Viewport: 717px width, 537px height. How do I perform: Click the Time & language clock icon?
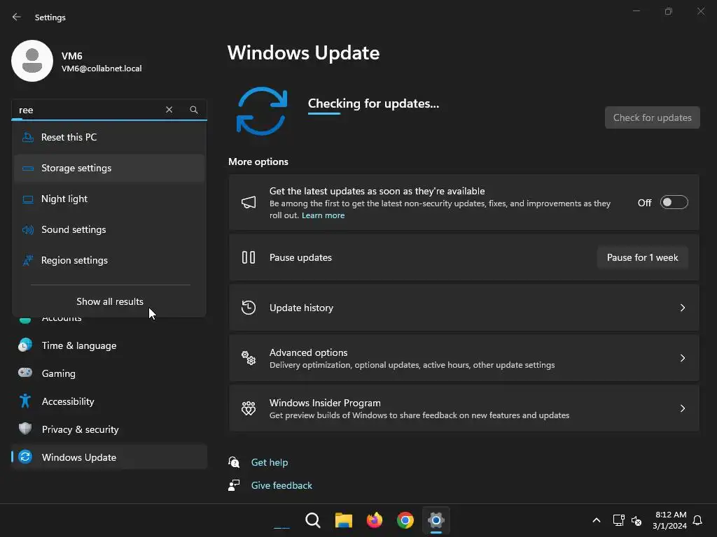(25, 345)
